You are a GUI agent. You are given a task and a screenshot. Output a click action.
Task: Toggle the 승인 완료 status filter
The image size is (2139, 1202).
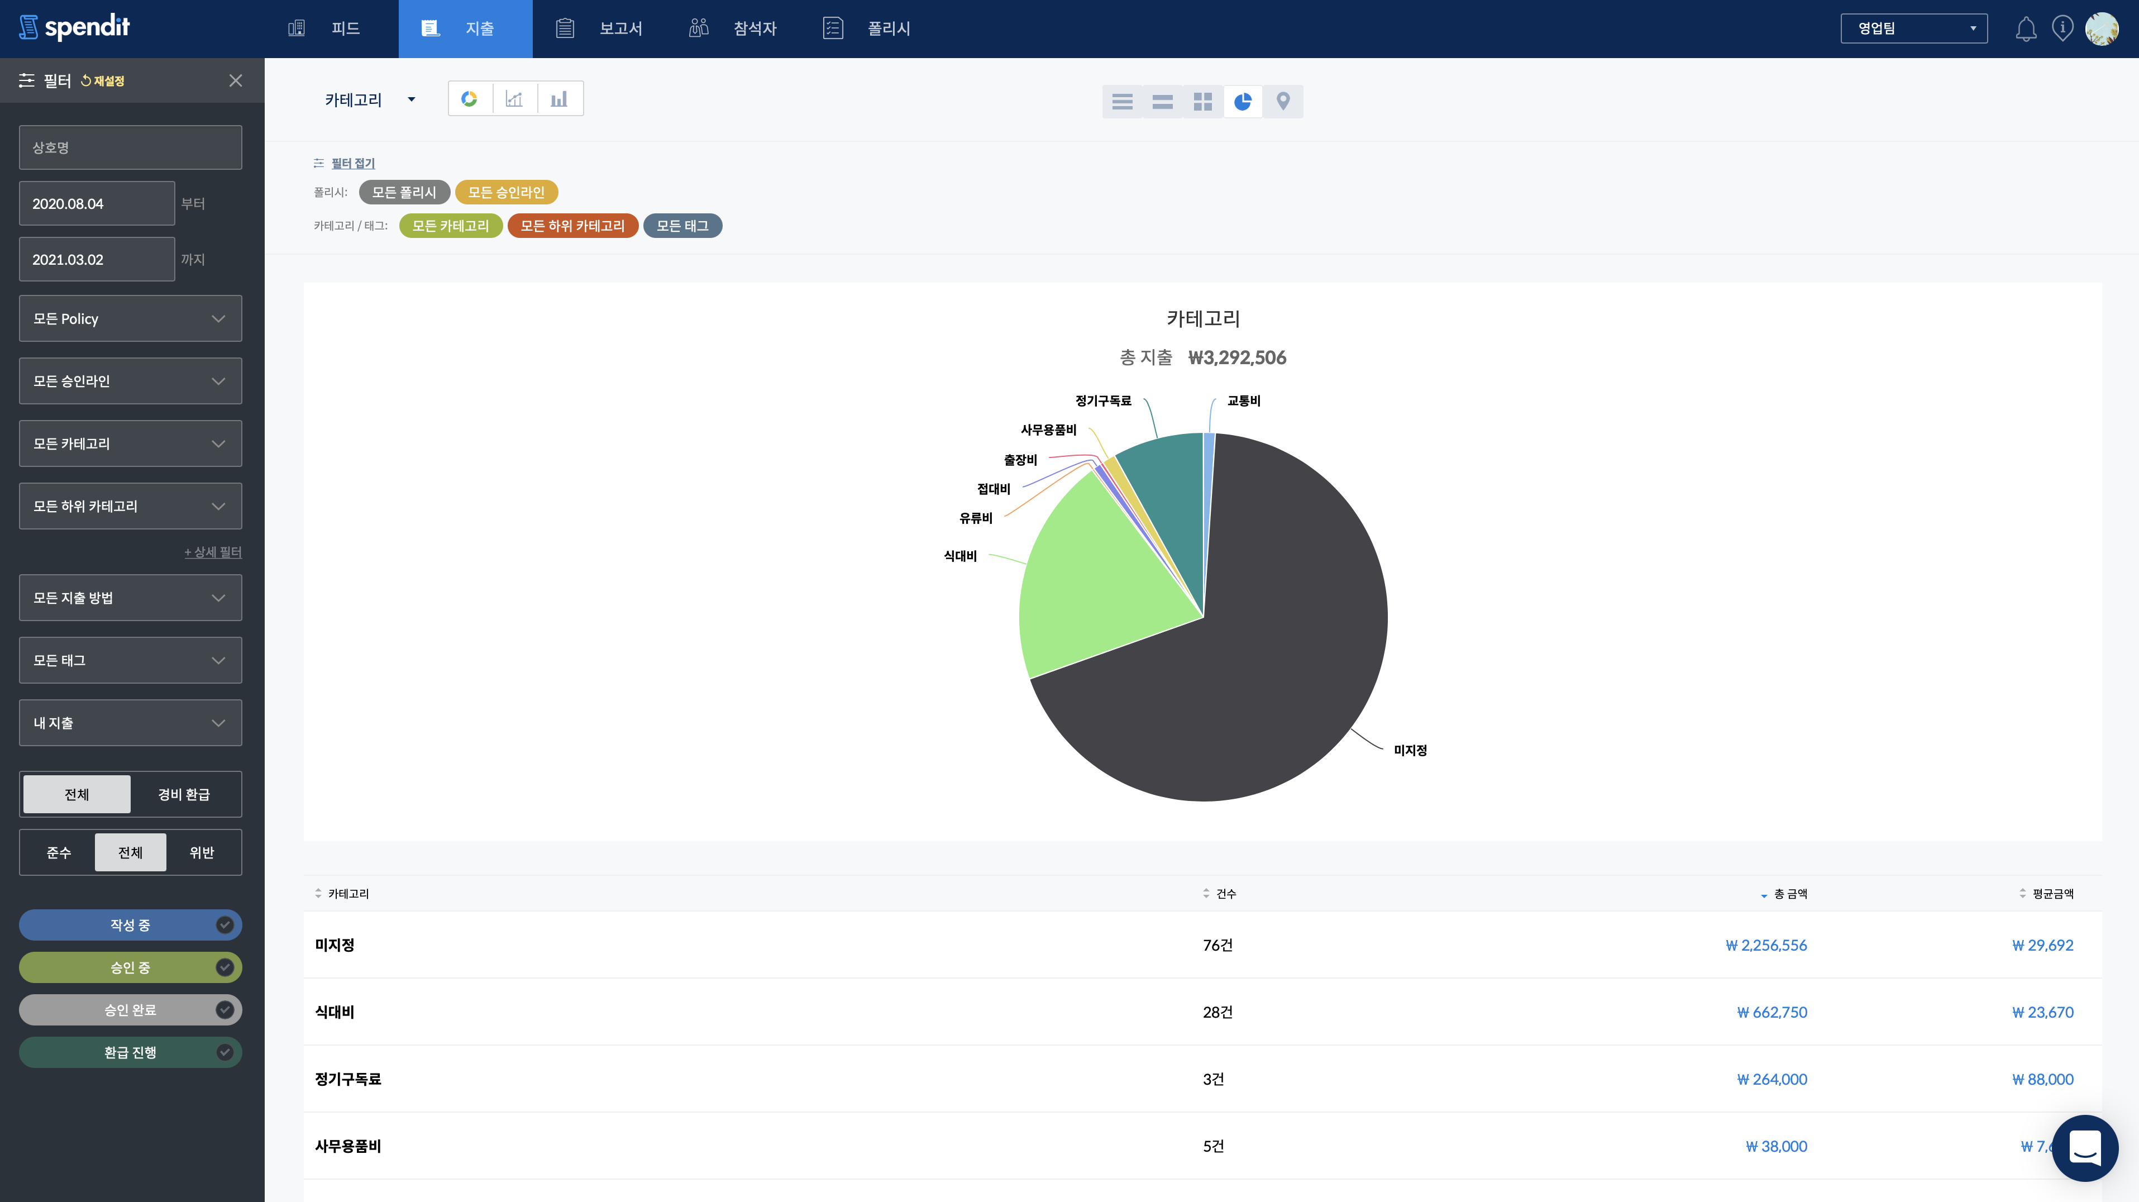(130, 1009)
